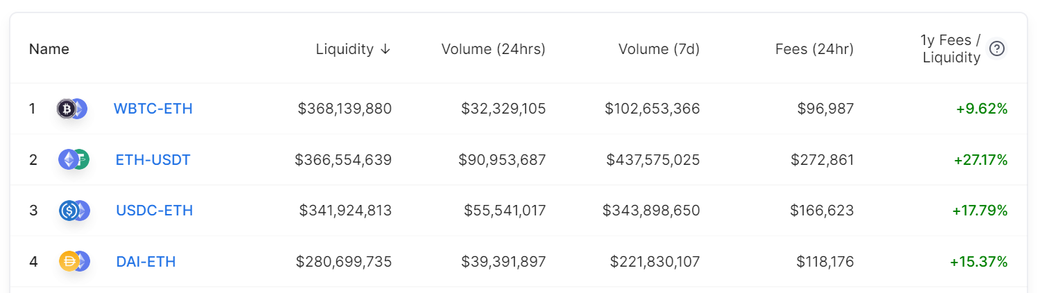Click the Liquidity sort arrow

[x=386, y=49]
